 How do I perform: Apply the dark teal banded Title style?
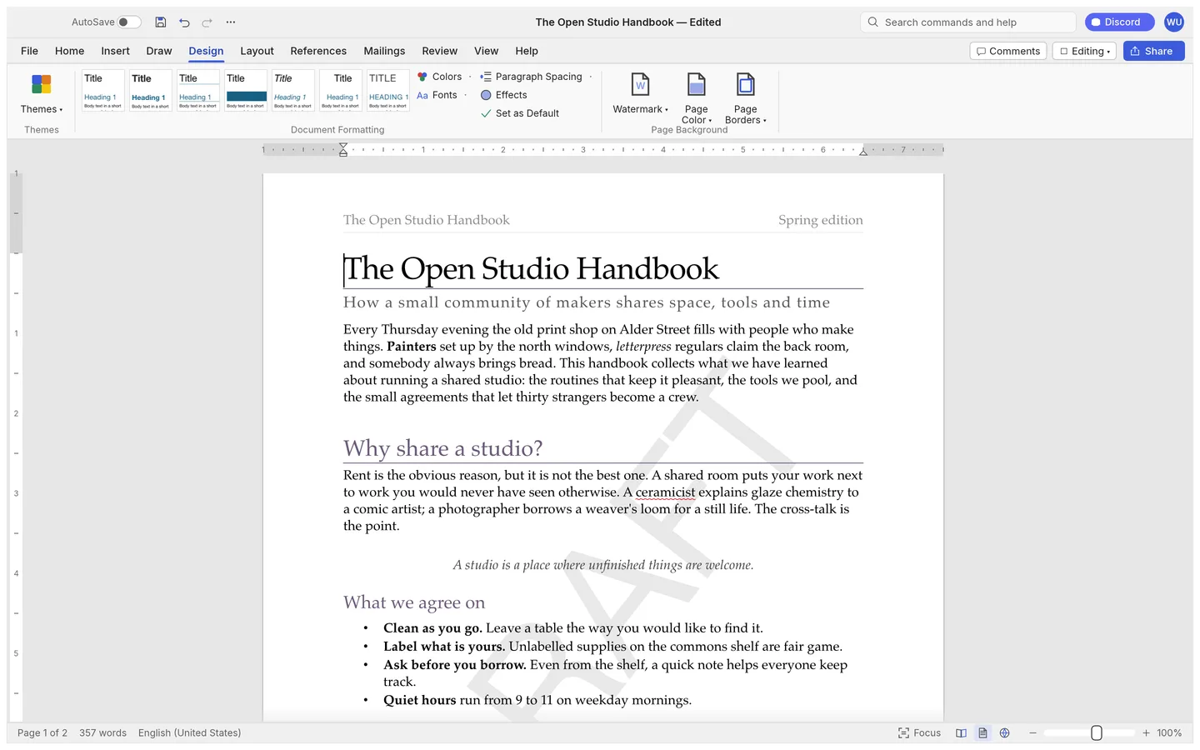click(x=245, y=91)
